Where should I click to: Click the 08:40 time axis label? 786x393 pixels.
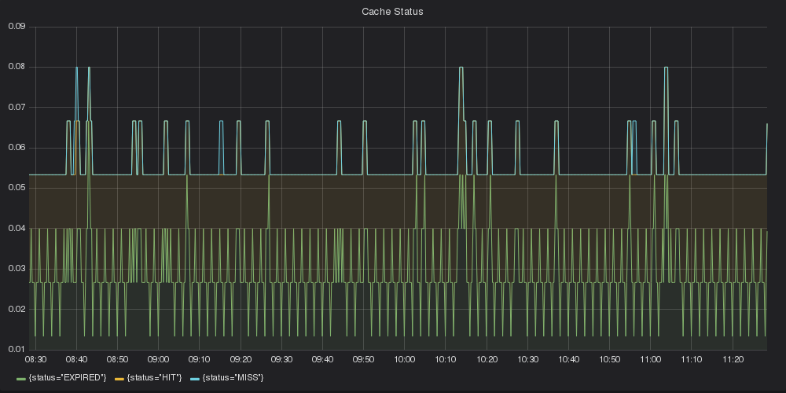pyautogui.click(x=77, y=359)
